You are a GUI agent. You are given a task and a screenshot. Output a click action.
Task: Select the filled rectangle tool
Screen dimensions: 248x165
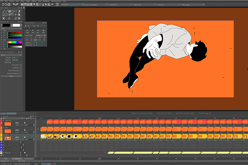tap(10, 11)
